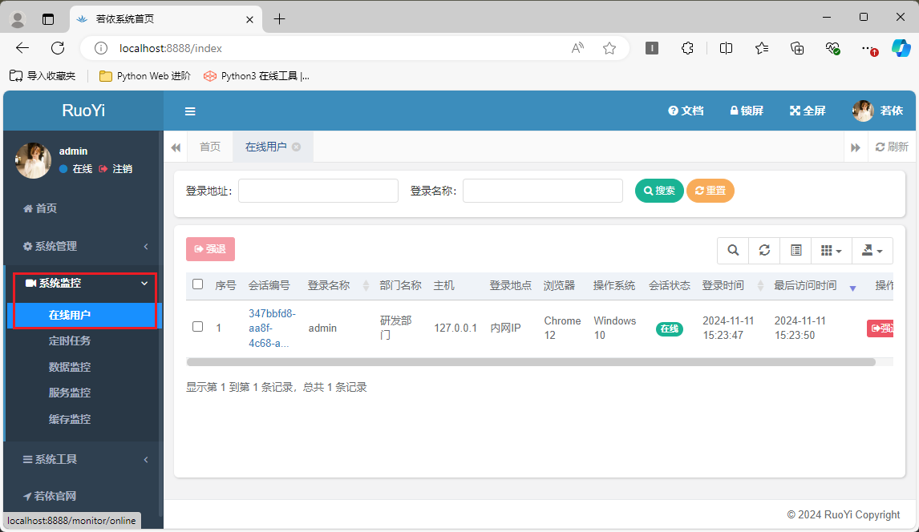
Task: Click the red 强退 button in admin row
Action: click(x=881, y=328)
